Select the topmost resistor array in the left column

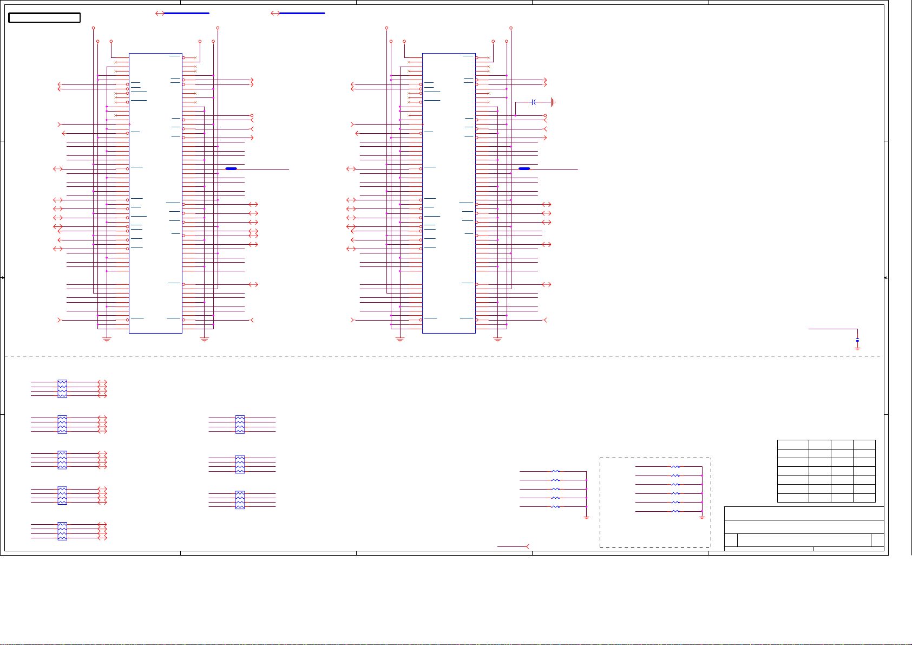(x=62, y=389)
